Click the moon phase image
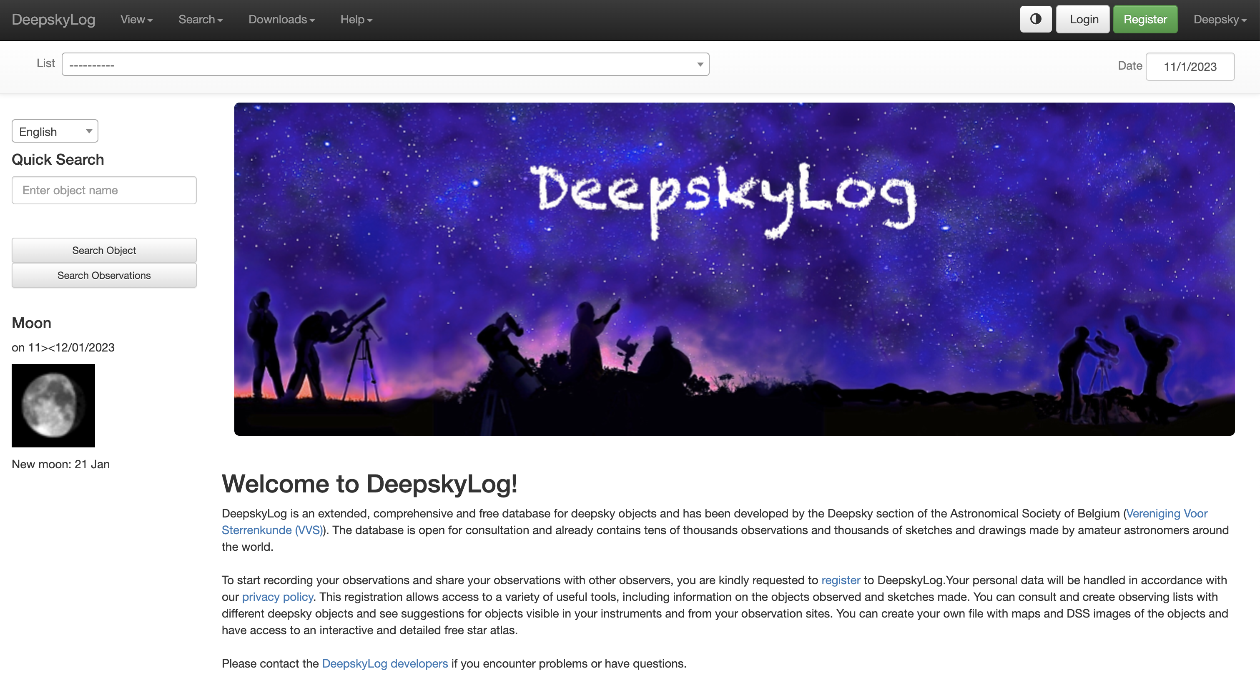Image resolution: width=1260 pixels, height=688 pixels. 53,405
